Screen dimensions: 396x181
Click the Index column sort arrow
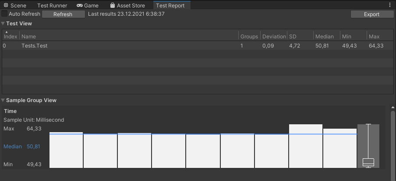click(x=7, y=32)
